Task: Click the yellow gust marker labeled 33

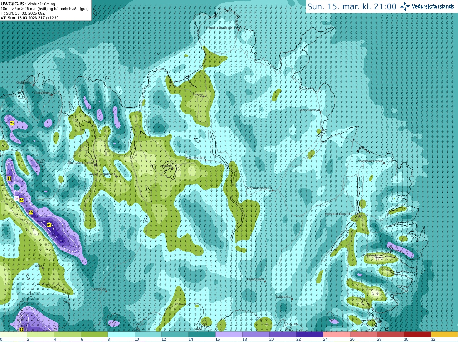Action: click(x=21, y=329)
